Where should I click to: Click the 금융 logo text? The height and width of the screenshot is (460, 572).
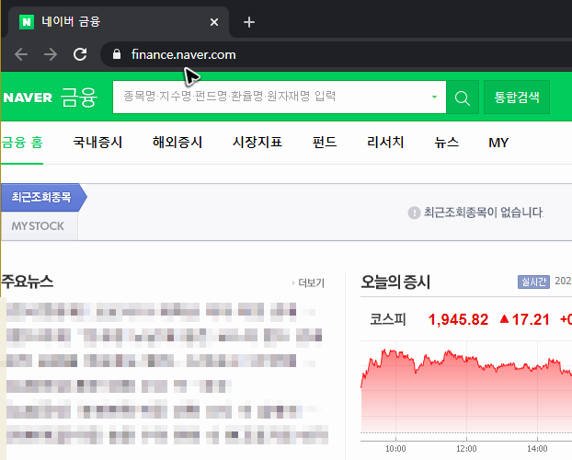[79, 98]
